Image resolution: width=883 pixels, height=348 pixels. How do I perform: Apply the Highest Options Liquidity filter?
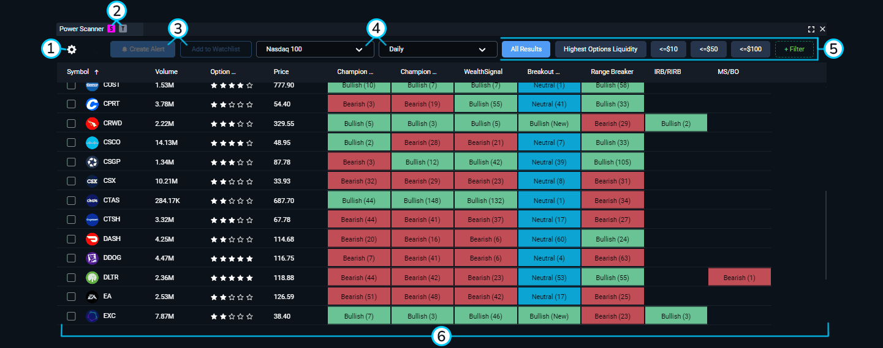point(601,50)
